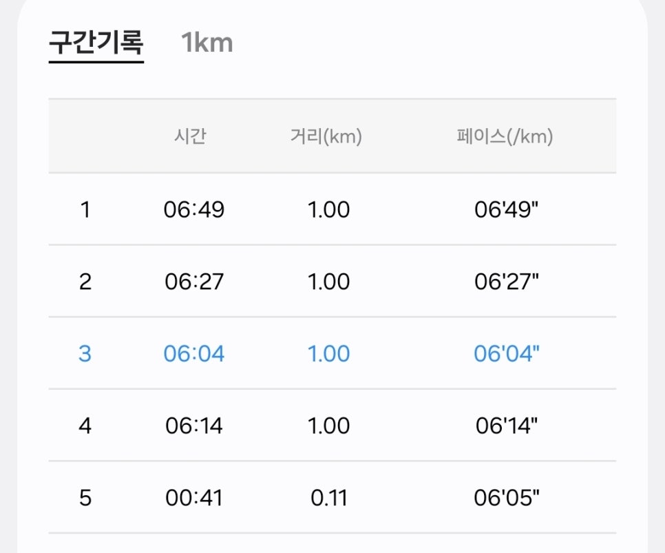The image size is (665, 553).
Task: Tap the 06:49 time value
Action: coord(194,209)
